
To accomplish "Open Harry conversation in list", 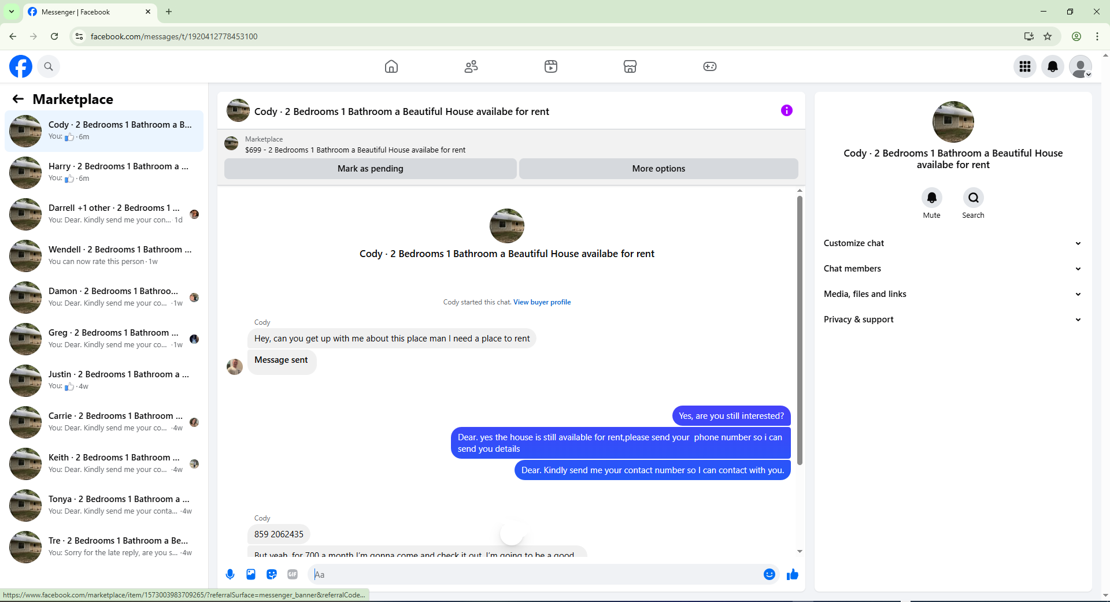I will 104,173.
